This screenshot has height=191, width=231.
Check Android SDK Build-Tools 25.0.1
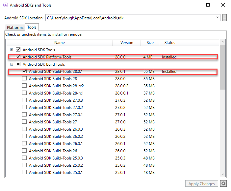(x=24, y=172)
